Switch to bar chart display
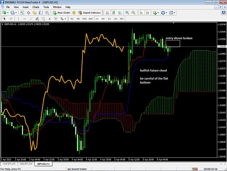Viewport: 227px width, 171px height. (x=108, y=13)
